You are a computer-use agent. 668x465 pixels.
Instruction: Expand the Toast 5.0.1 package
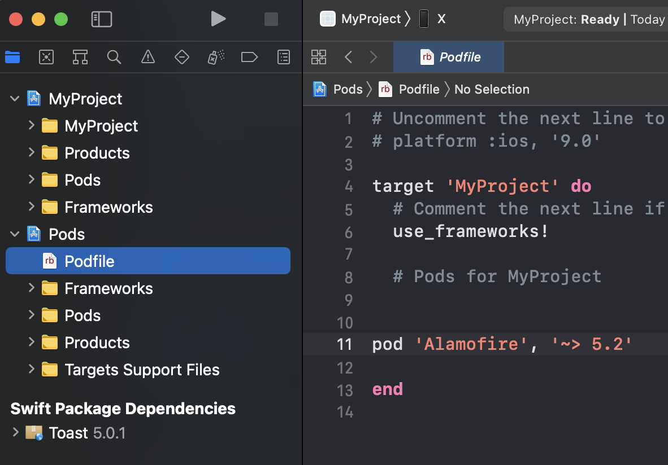[x=15, y=433]
